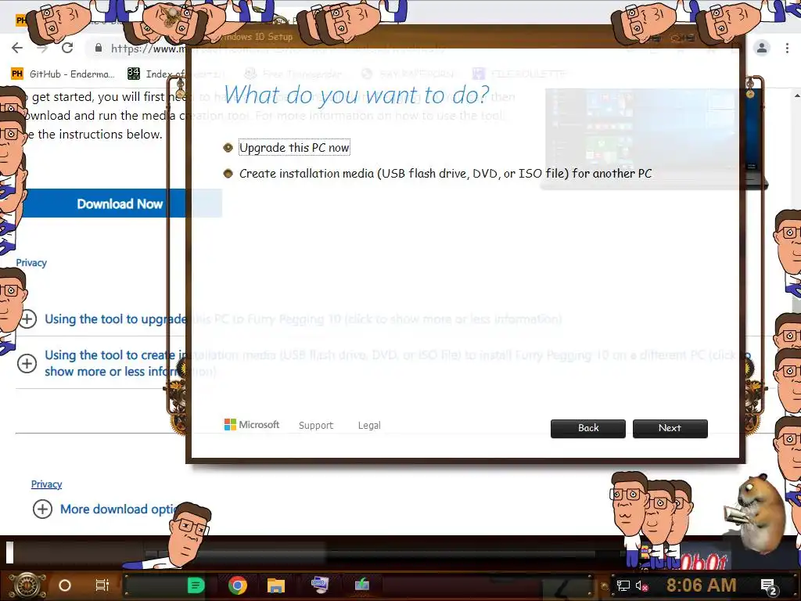Open the Legal link in Setup dialog
Screen dimensions: 801x601
(369, 425)
